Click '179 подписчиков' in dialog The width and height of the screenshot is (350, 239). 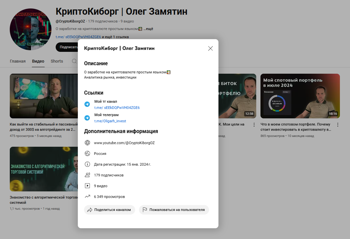[x=109, y=175]
